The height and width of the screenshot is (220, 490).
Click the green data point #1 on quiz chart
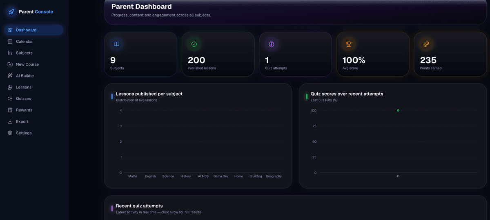point(398,110)
